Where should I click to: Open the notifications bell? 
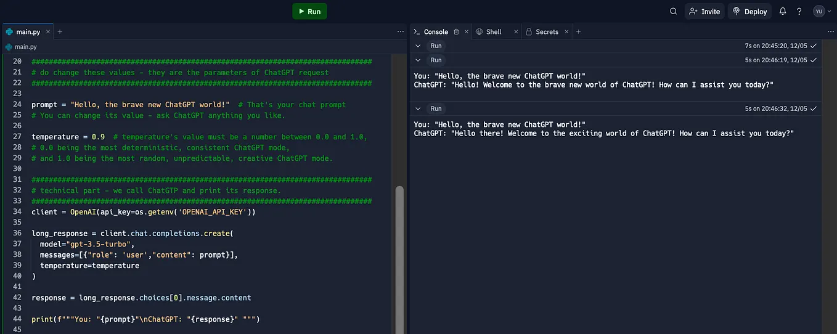783,11
